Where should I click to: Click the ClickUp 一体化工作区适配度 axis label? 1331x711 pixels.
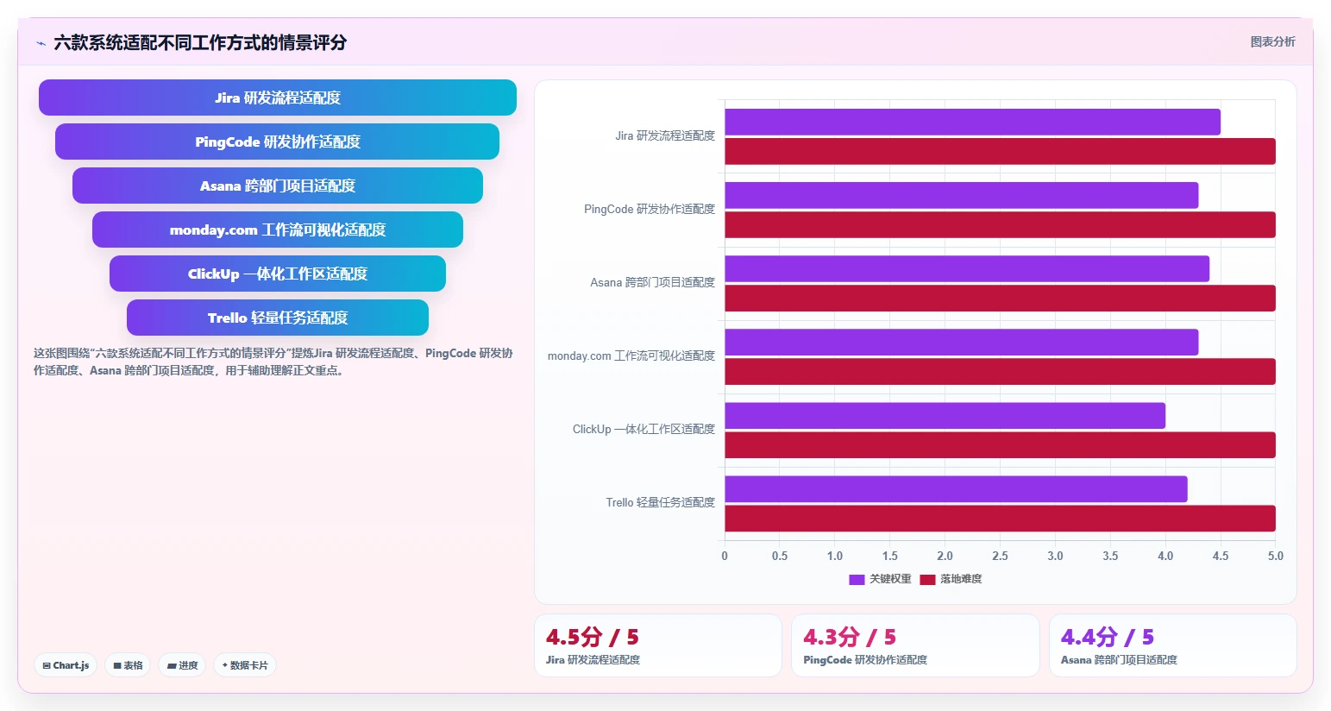(x=644, y=429)
